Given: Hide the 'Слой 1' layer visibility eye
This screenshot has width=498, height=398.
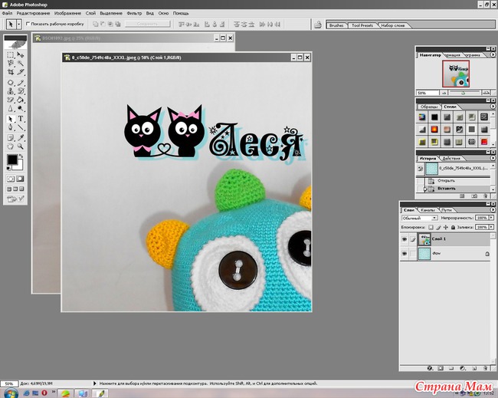Looking at the screenshot, I should tap(405, 239).
